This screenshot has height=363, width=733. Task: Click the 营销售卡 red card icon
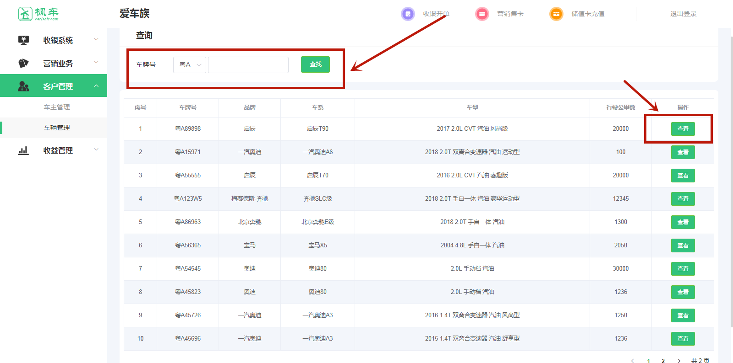coord(482,14)
